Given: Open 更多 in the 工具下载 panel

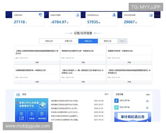Looking at the screenshot, I should [148, 94].
